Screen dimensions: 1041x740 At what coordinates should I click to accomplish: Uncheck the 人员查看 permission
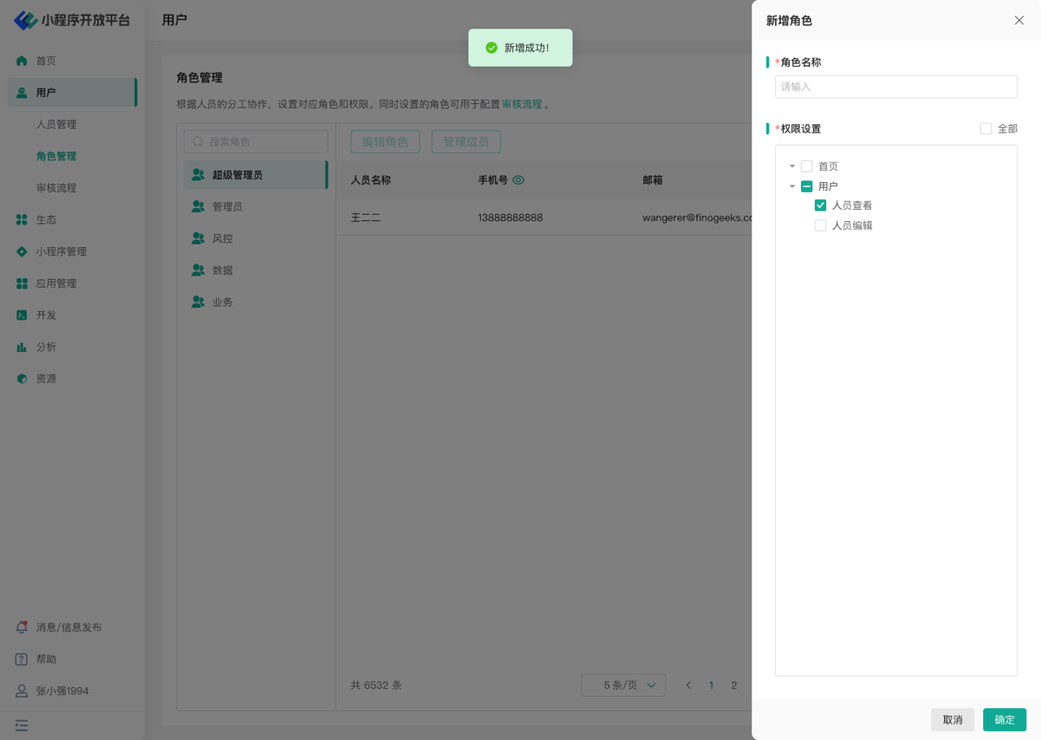tap(821, 206)
